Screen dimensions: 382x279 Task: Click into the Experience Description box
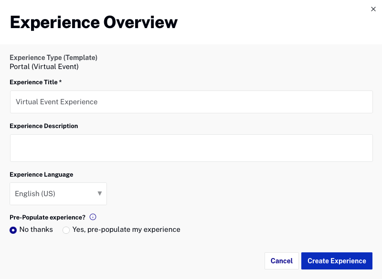tap(191, 148)
